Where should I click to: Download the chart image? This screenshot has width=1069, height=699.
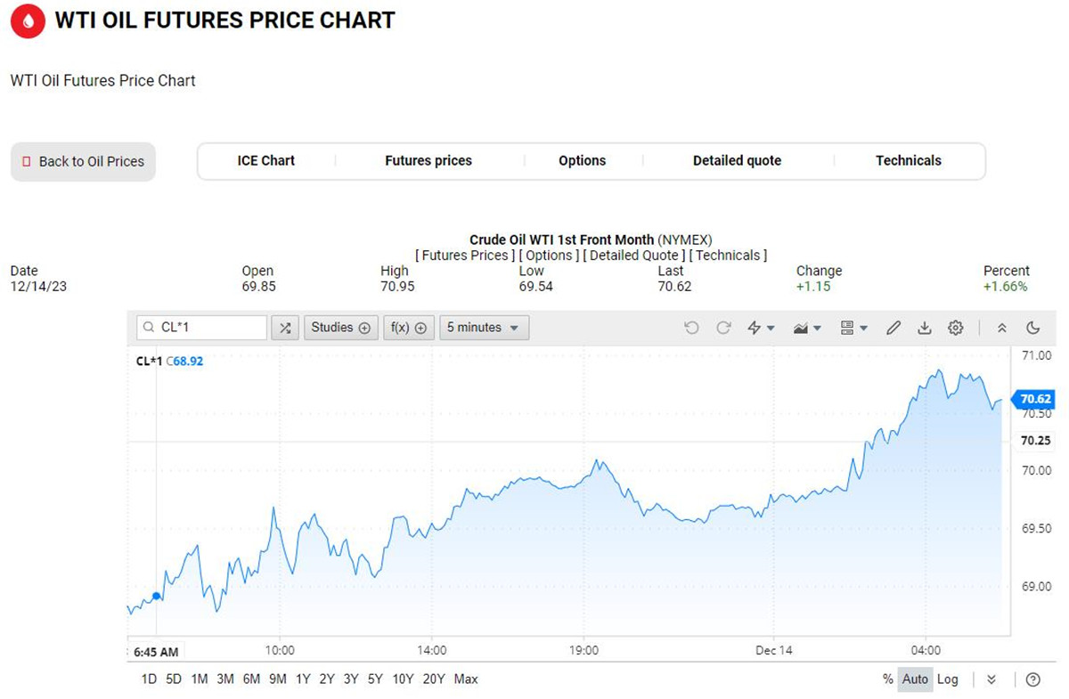pos(925,328)
